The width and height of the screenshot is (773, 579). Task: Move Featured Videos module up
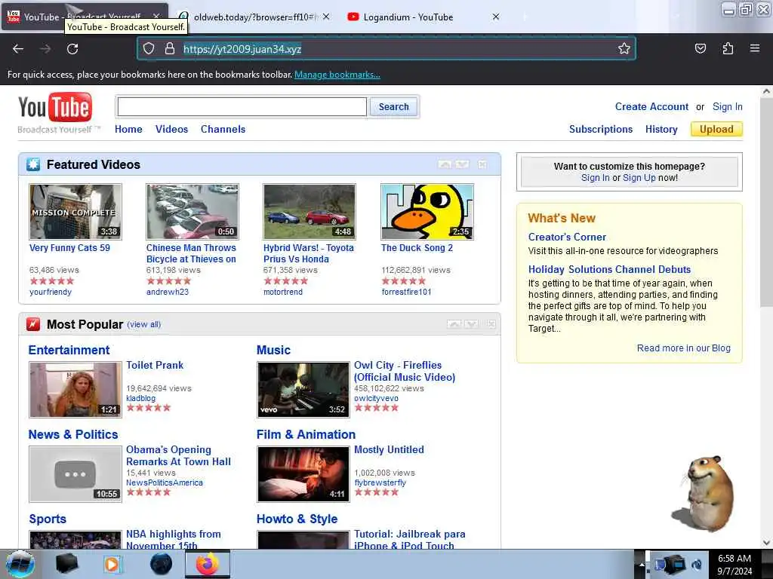pyautogui.click(x=445, y=164)
